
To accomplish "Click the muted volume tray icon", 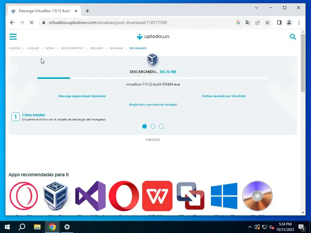I will [272, 227].
